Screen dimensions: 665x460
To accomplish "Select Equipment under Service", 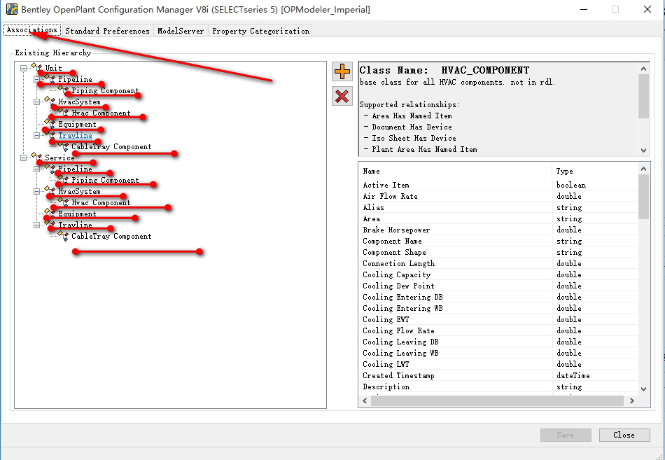I will coord(77,214).
